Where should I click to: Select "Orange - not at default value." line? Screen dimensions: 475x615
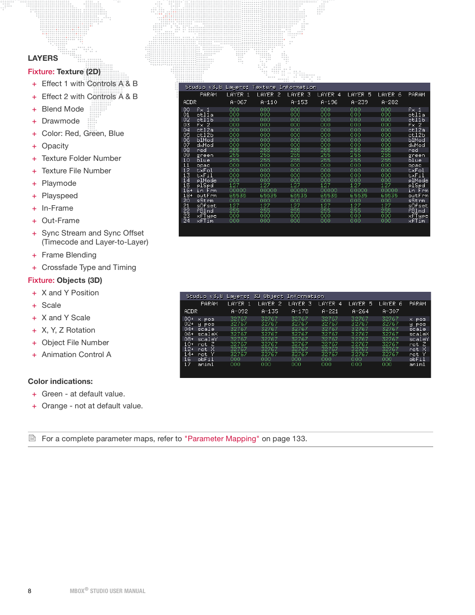coord(92,406)
